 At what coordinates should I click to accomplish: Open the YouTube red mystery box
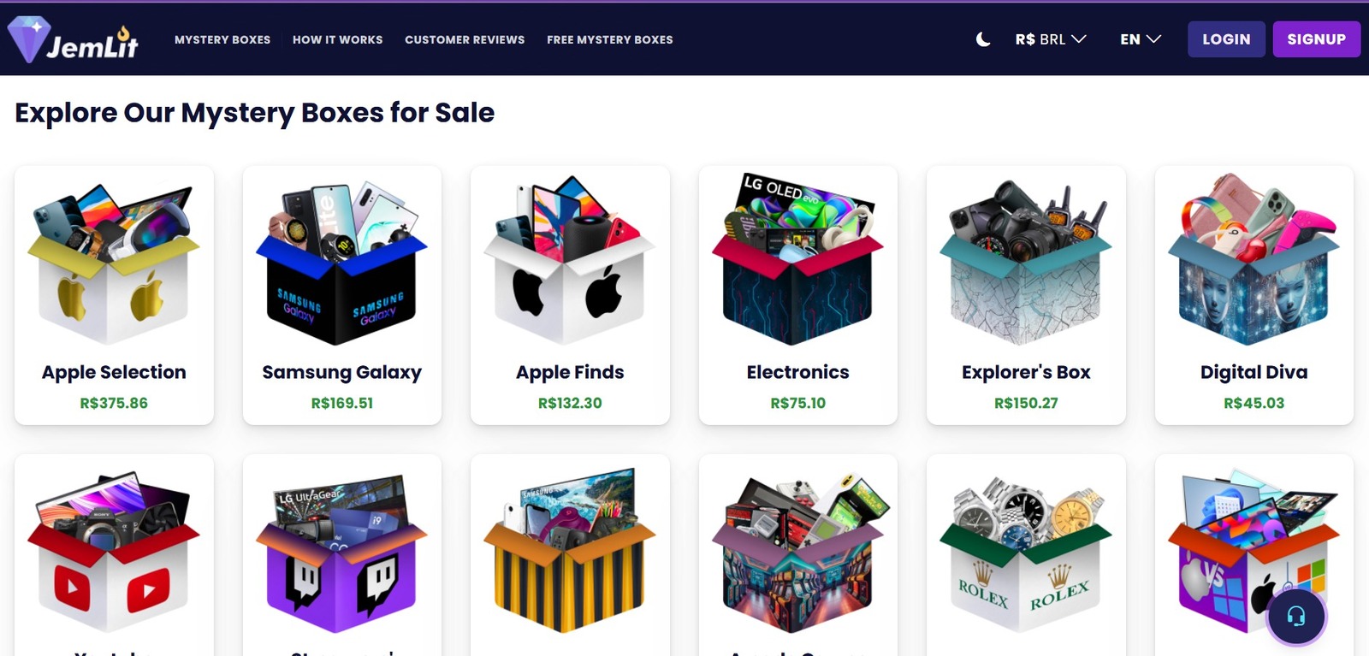[x=114, y=553]
